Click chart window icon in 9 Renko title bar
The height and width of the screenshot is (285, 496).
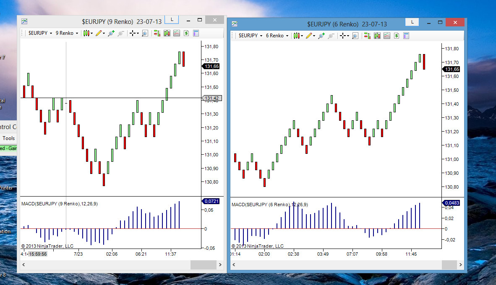[x=24, y=21]
